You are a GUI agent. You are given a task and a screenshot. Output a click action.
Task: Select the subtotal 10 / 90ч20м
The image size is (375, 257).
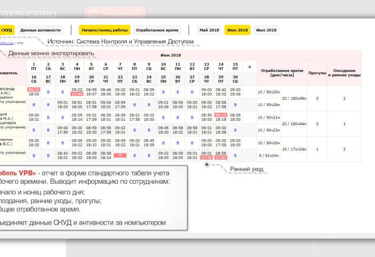click(x=269, y=92)
